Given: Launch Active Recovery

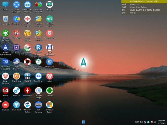Looking at the screenshot, I should 5,79.
